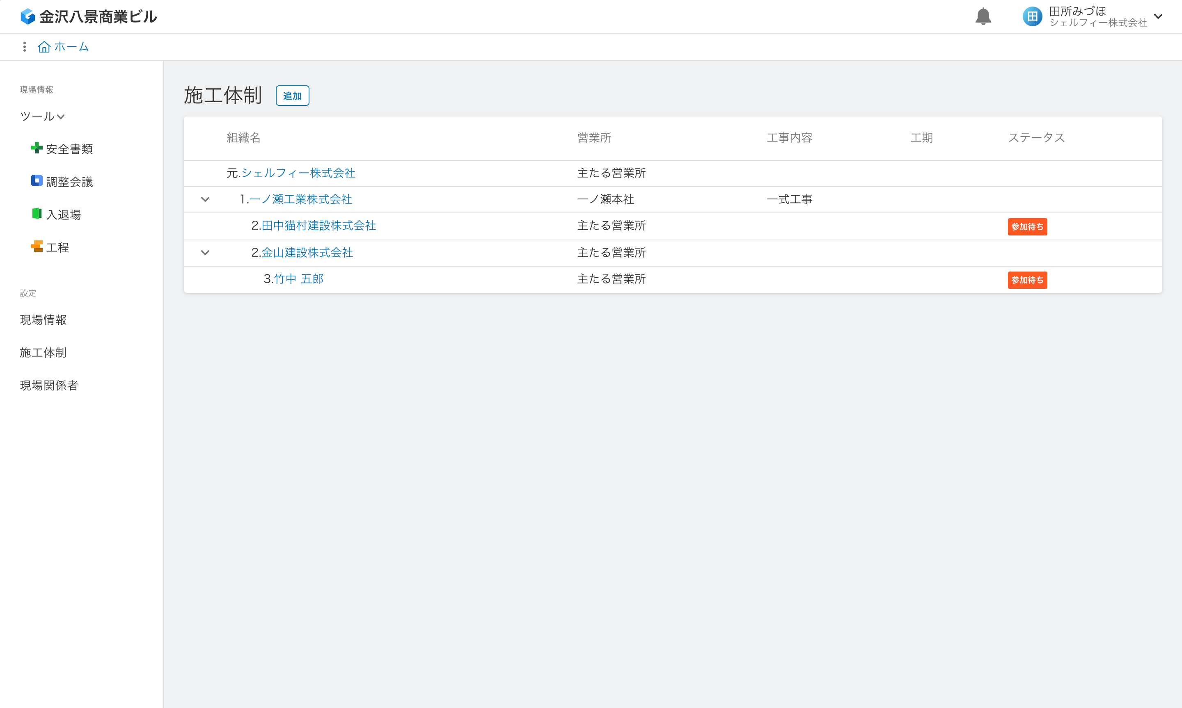Open 現場関係者 in the sidebar
The image size is (1182, 708).
coord(49,386)
